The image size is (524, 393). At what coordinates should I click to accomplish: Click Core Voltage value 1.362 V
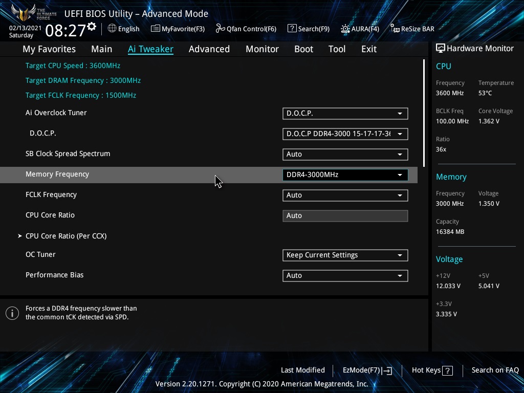pos(489,121)
